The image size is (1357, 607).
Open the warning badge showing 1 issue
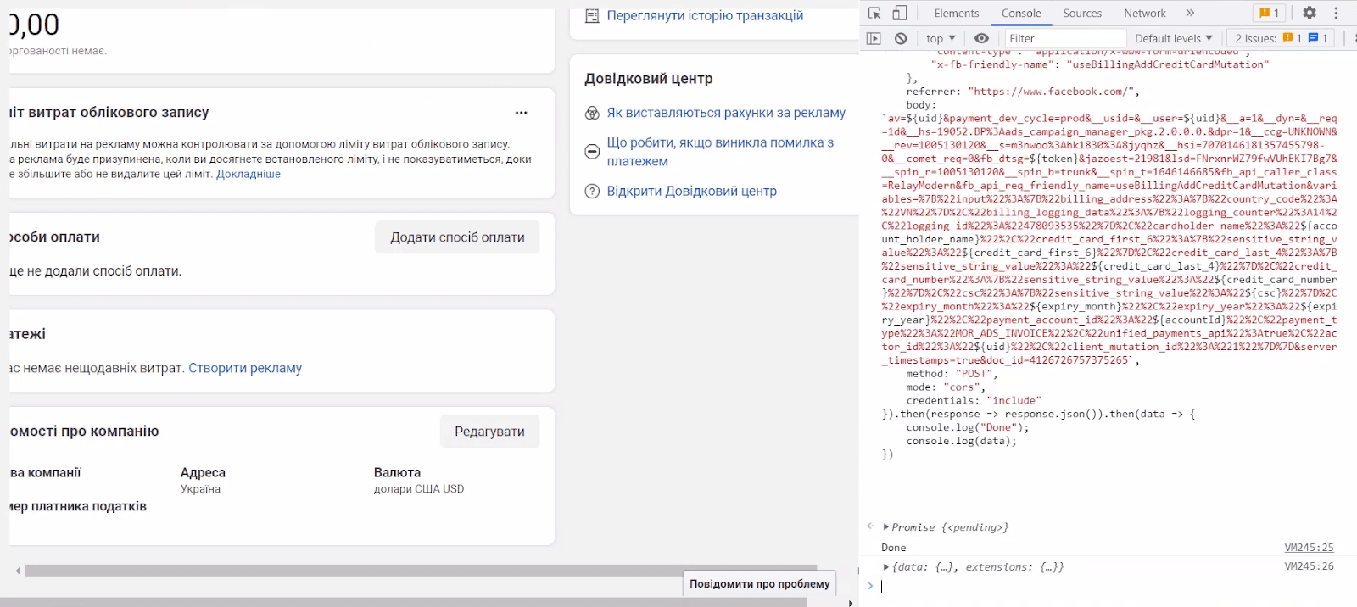(1269, 13)
